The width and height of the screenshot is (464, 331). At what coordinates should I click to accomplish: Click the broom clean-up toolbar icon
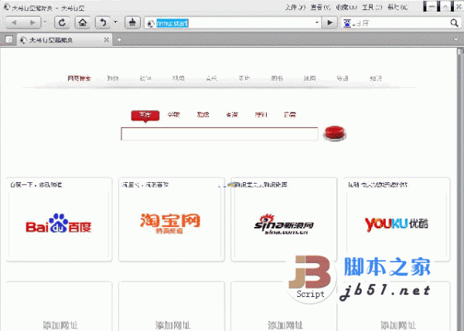(x=132, y=22)
